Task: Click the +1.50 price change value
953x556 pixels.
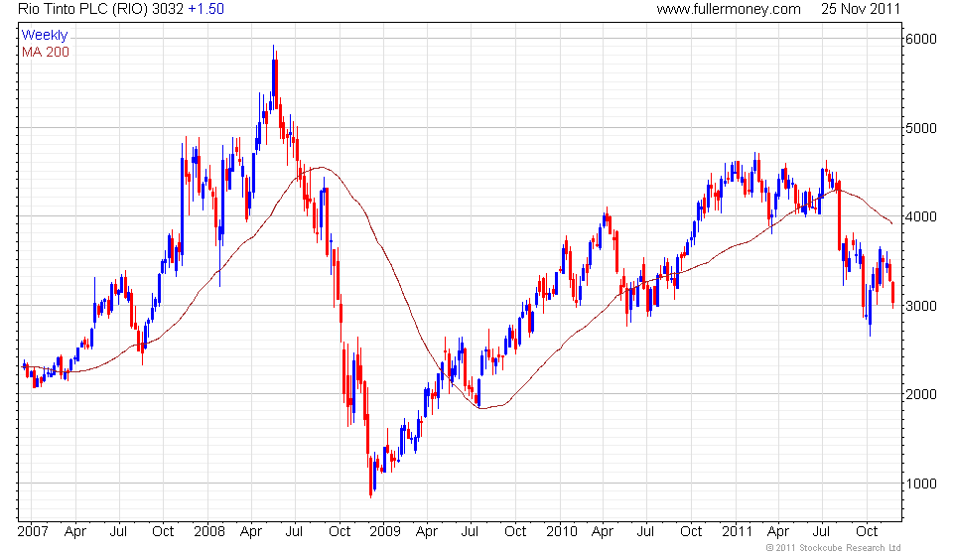Action: [x=205, y=9]
